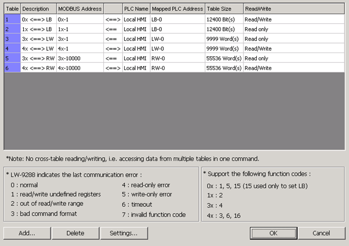Click the Delete button

tap(76, 233)
